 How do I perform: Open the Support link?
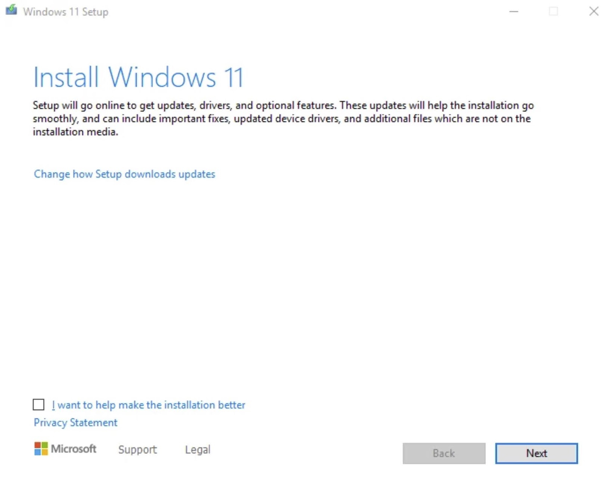(137, 449)
